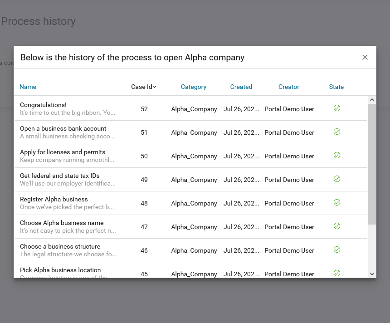The width and height of the screenshot is (390, 323).
Task: Sort the table by Name column
Action: tap(28, 87)
